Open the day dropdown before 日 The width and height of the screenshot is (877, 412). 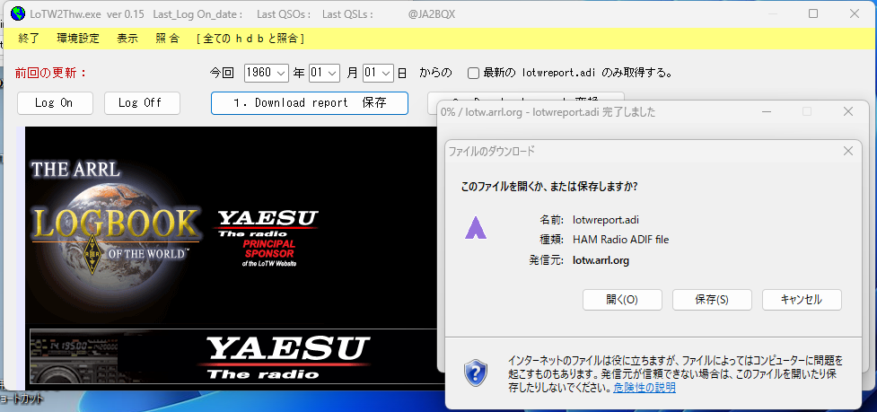tap(378, 73)
